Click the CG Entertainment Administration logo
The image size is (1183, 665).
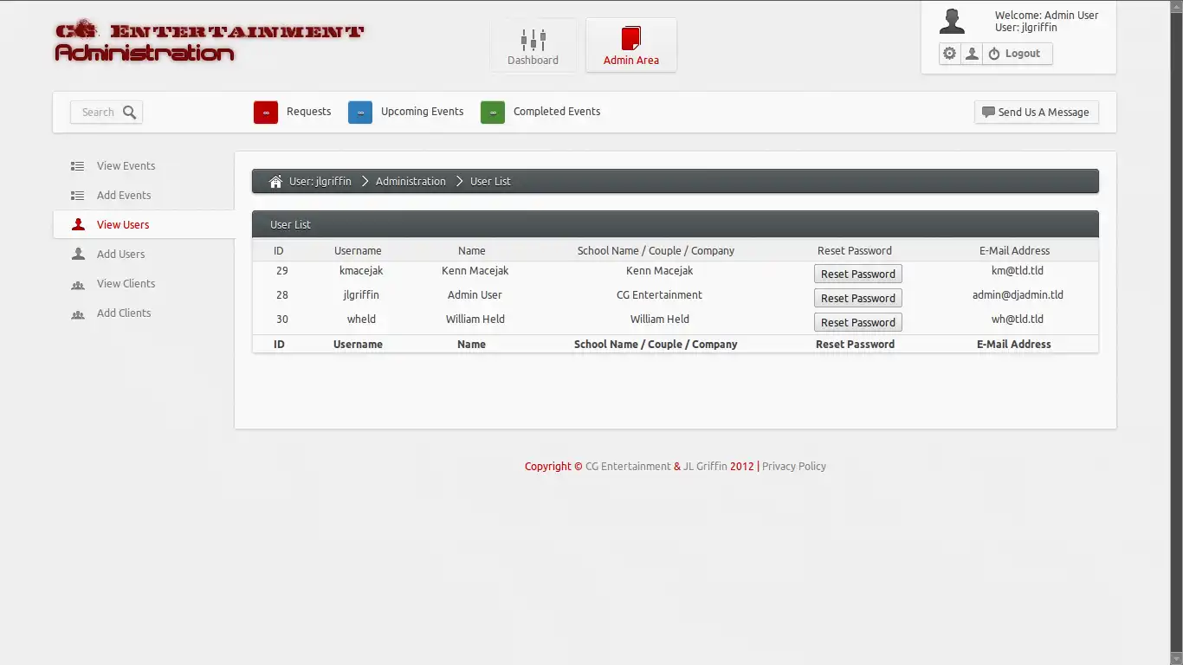[x=209, y=42]
